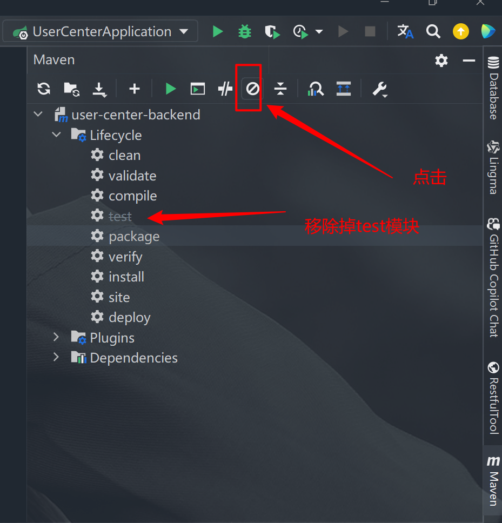This screenshot has height=523, width=502.
Task: Select the install lifecycle goal
Action: [126, 277]
